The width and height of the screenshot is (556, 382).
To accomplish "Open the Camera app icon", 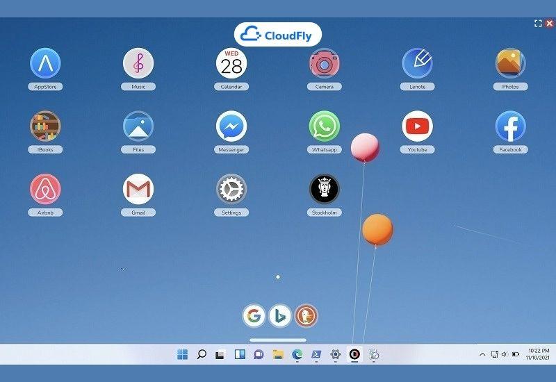I will coord(324,63).
